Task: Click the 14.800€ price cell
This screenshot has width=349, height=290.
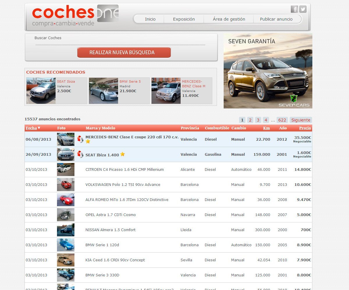Action: 303,169
